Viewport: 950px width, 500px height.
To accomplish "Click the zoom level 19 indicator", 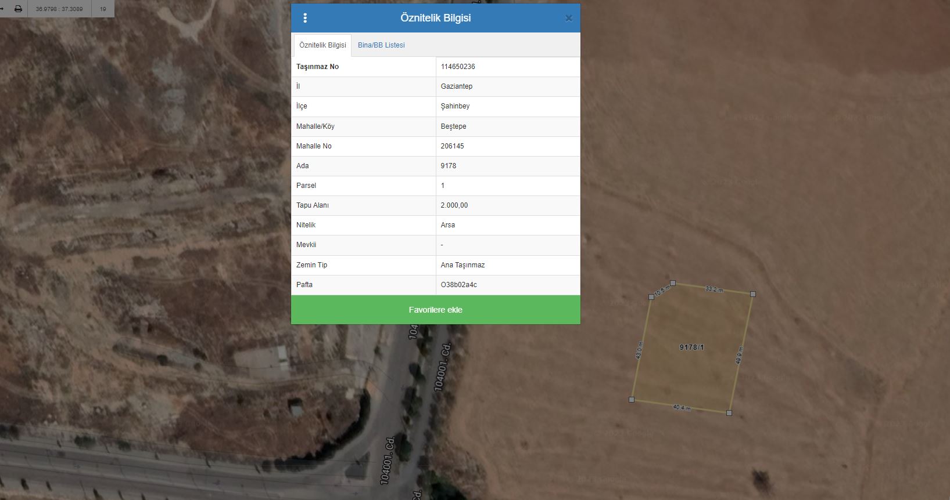I will point(103,9).
